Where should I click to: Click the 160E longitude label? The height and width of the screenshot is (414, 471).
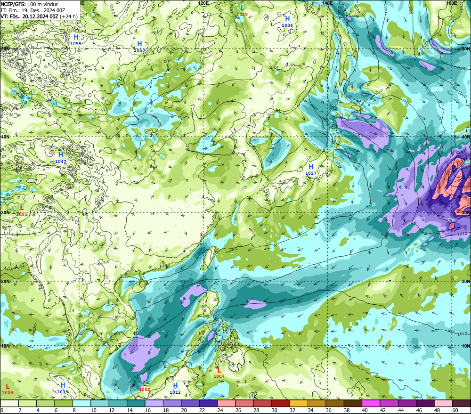(x=452, y=3)
